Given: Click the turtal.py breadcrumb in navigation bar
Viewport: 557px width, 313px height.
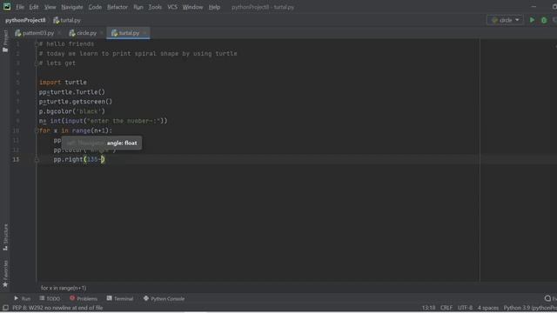Looking at the screenshot, I should click(70, 20).
